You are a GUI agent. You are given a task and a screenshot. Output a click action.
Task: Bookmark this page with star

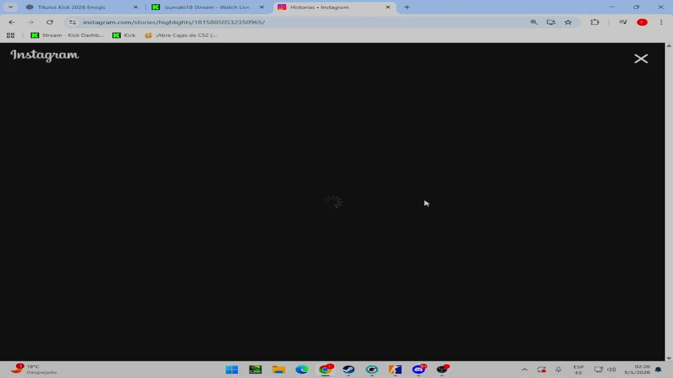[568, 22]
